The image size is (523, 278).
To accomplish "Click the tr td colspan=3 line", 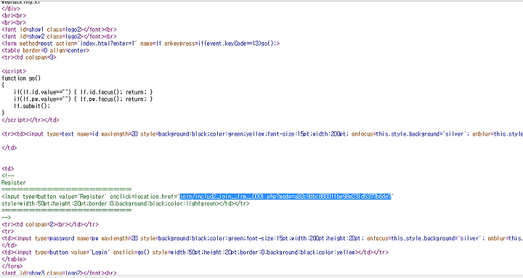I will point(29,57).
